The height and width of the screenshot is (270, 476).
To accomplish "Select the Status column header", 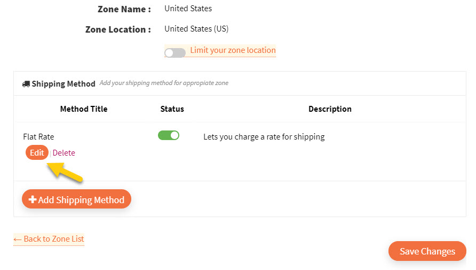I will point(172,109).
